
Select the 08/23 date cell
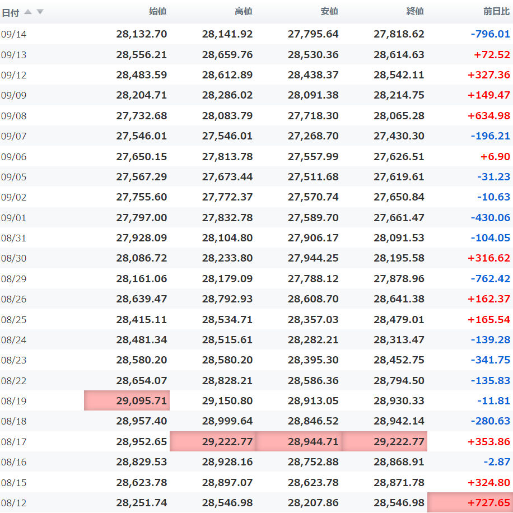[x=14, y=361]
